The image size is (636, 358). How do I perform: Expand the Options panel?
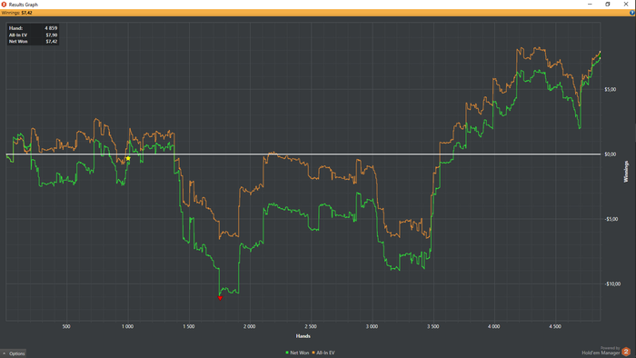(x=14, y=353)
